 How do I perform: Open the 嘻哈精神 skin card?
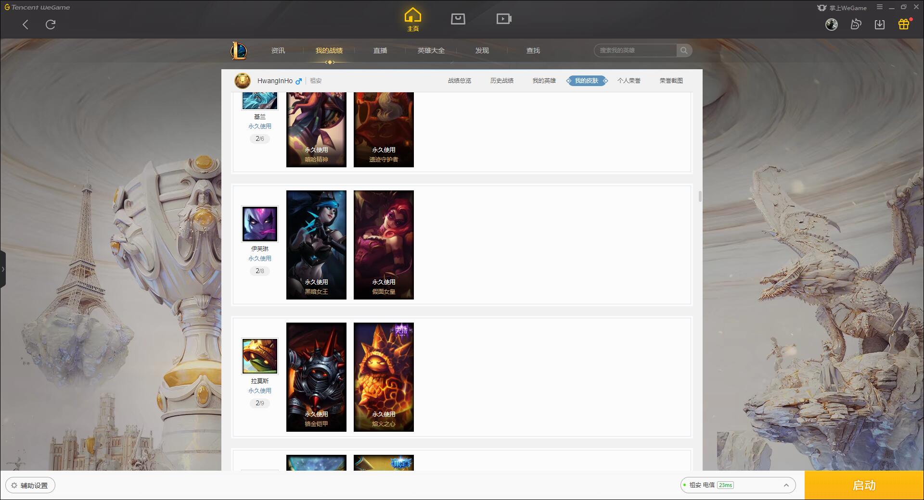(316, 130)
